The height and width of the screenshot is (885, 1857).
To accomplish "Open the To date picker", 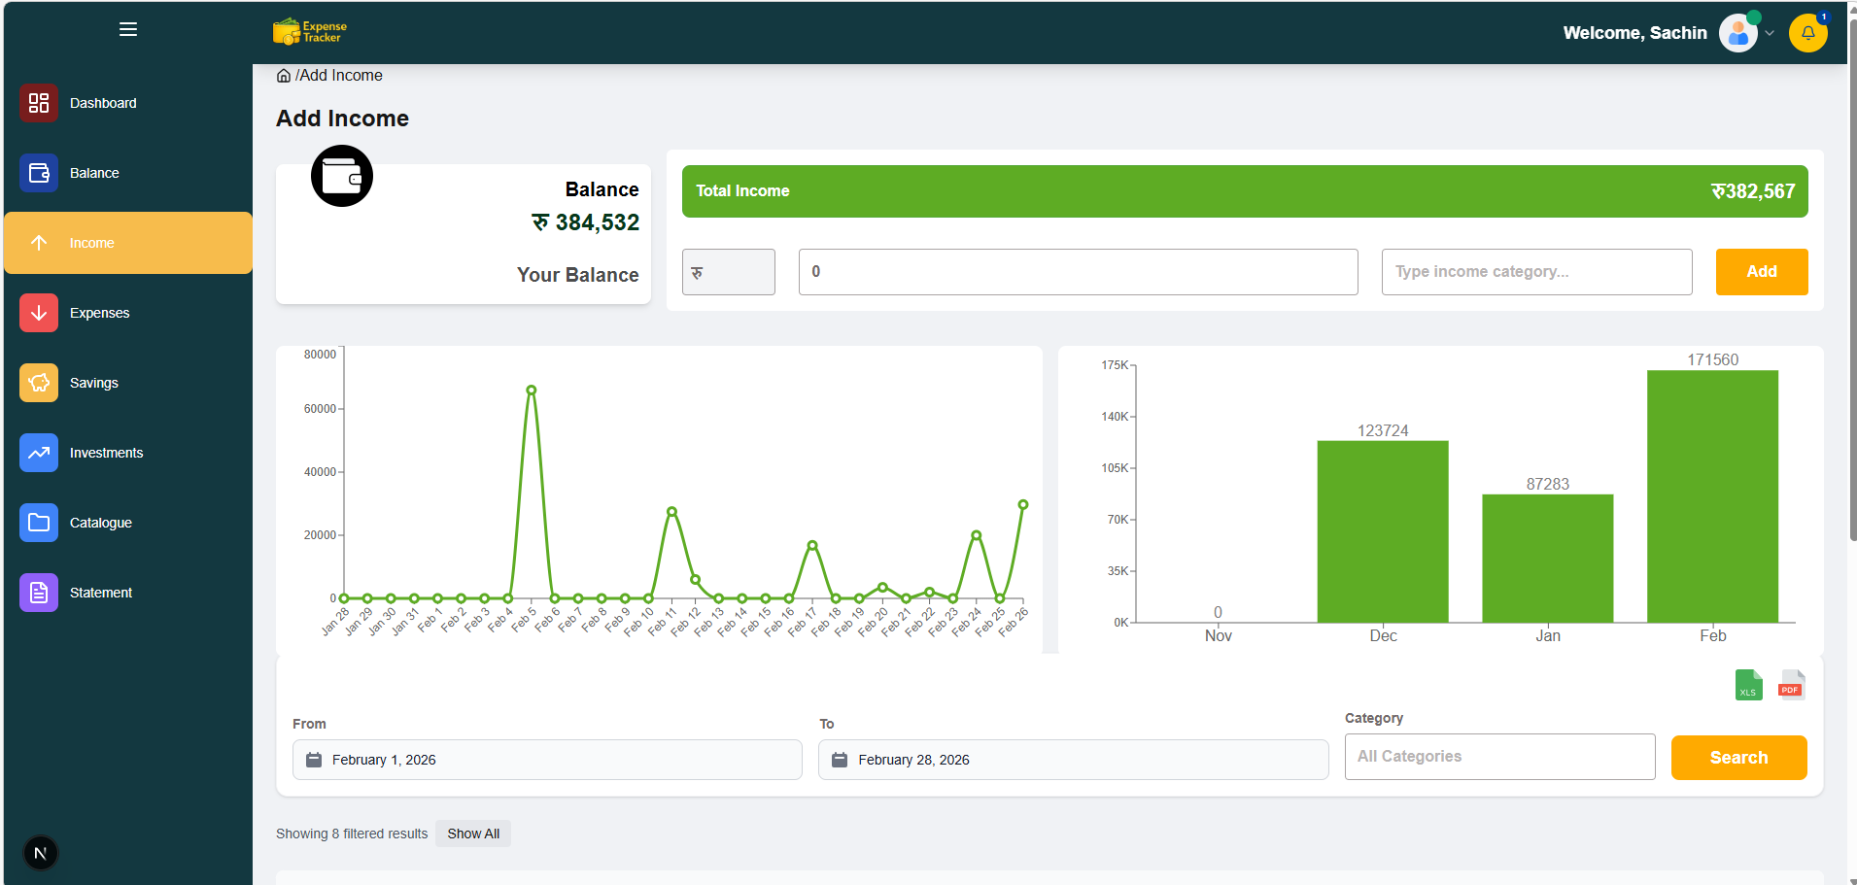I will click(x=1073, y=760).
